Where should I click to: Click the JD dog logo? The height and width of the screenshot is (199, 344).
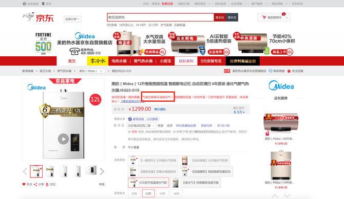point(29,16)
